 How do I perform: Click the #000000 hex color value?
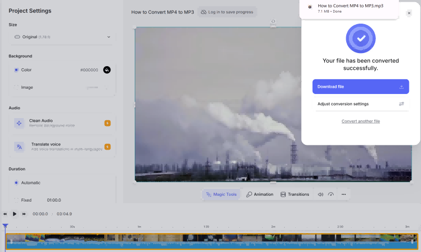(x=89, y=70)
